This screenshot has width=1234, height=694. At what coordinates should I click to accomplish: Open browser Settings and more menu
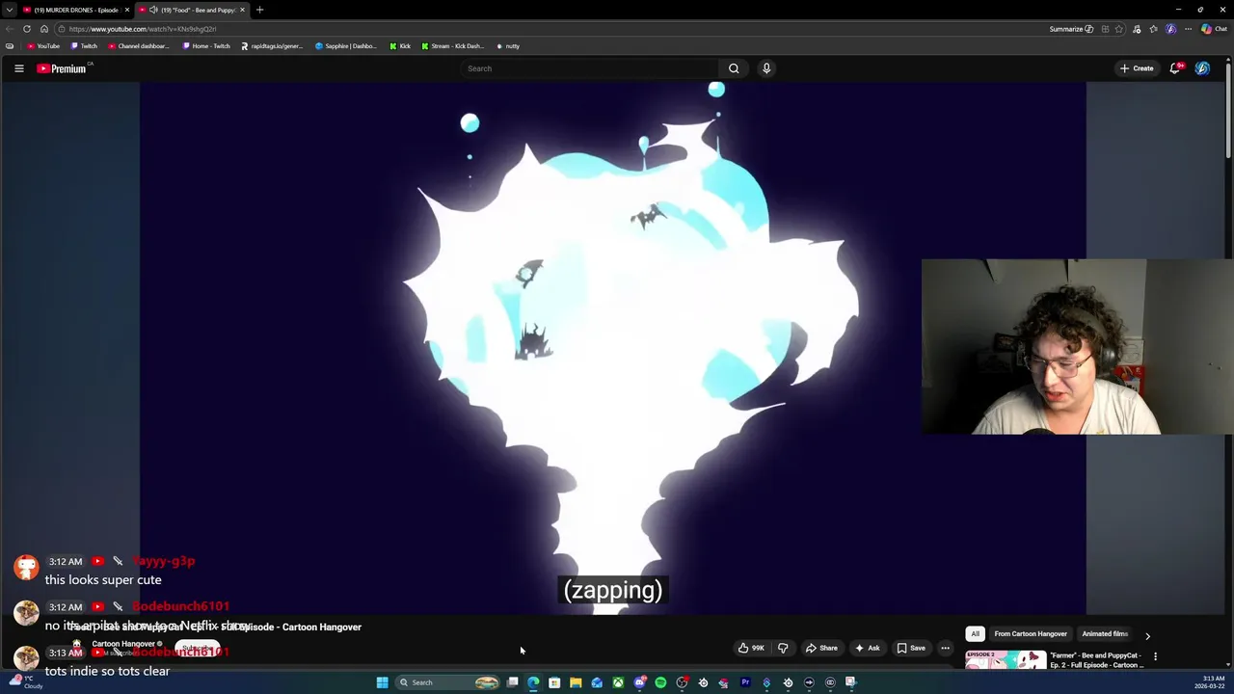[x=1188, y=29]
